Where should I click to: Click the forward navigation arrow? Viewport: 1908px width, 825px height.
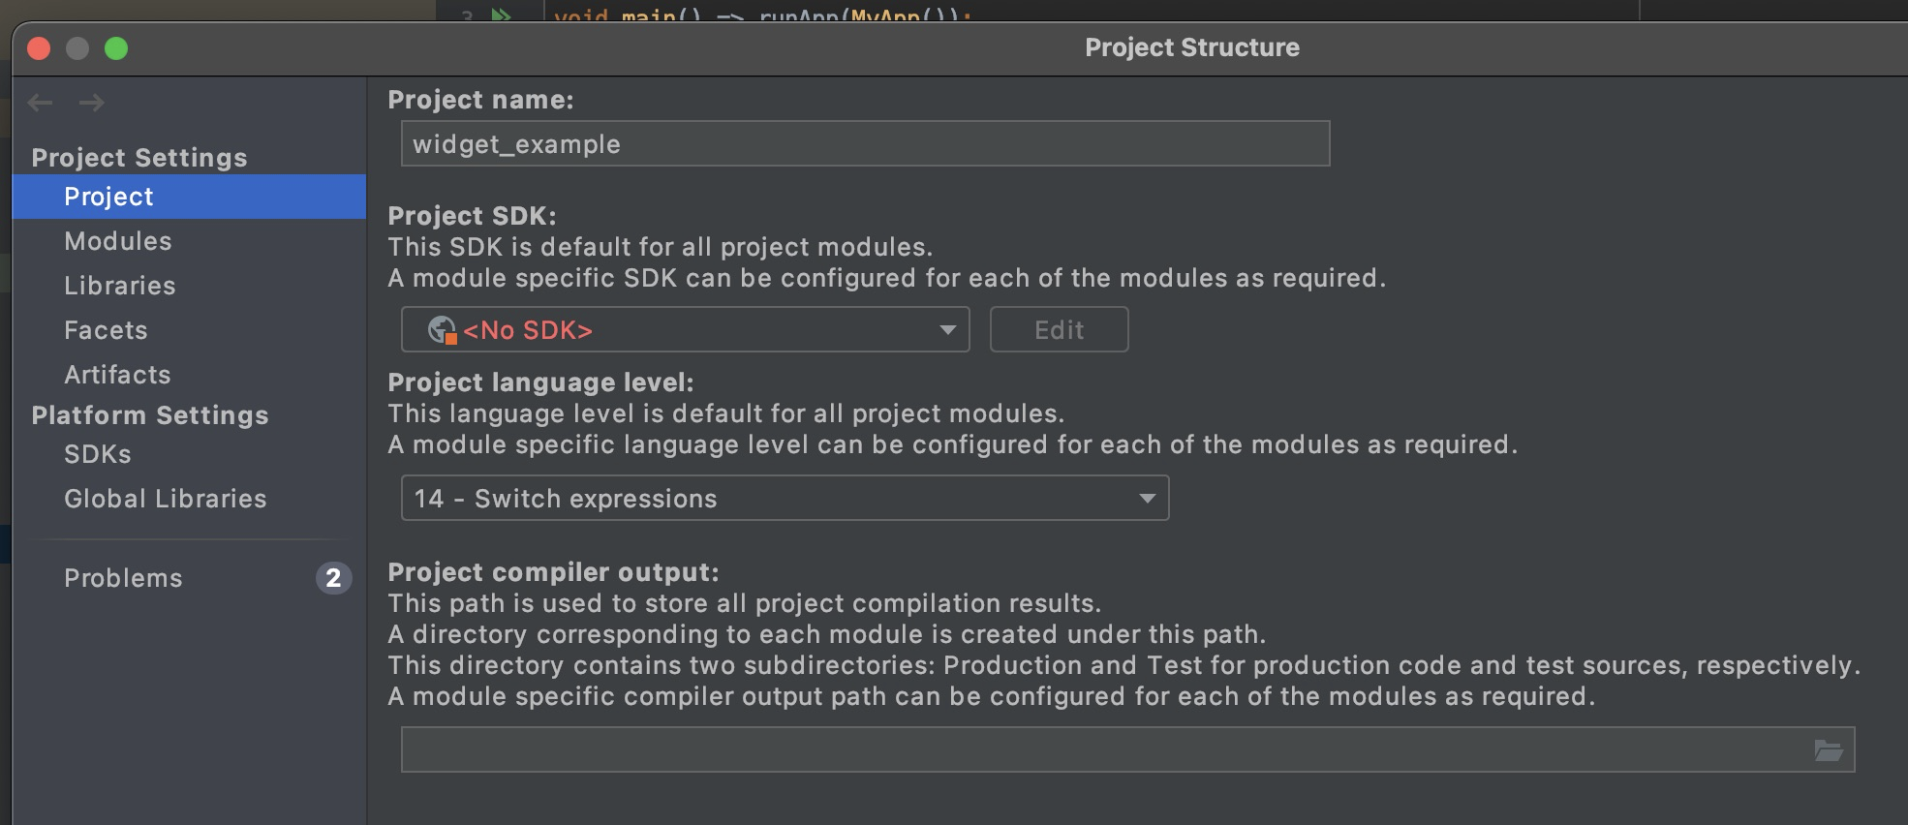[x=92, y=103]
